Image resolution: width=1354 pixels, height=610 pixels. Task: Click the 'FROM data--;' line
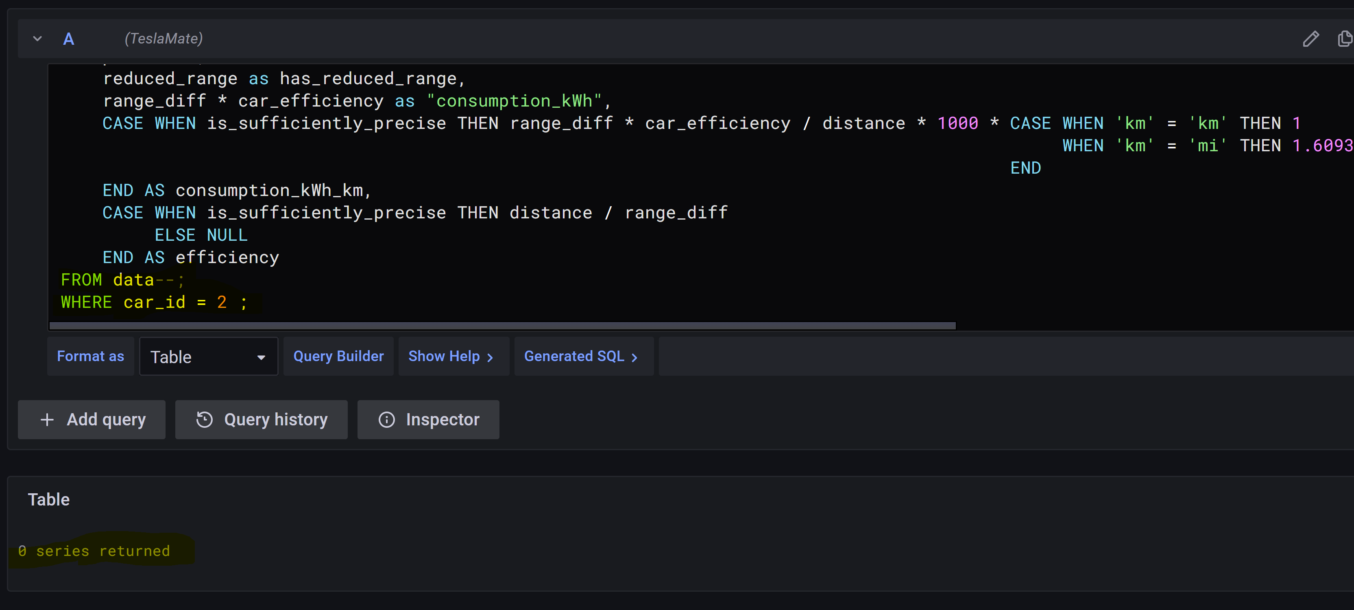122,280
